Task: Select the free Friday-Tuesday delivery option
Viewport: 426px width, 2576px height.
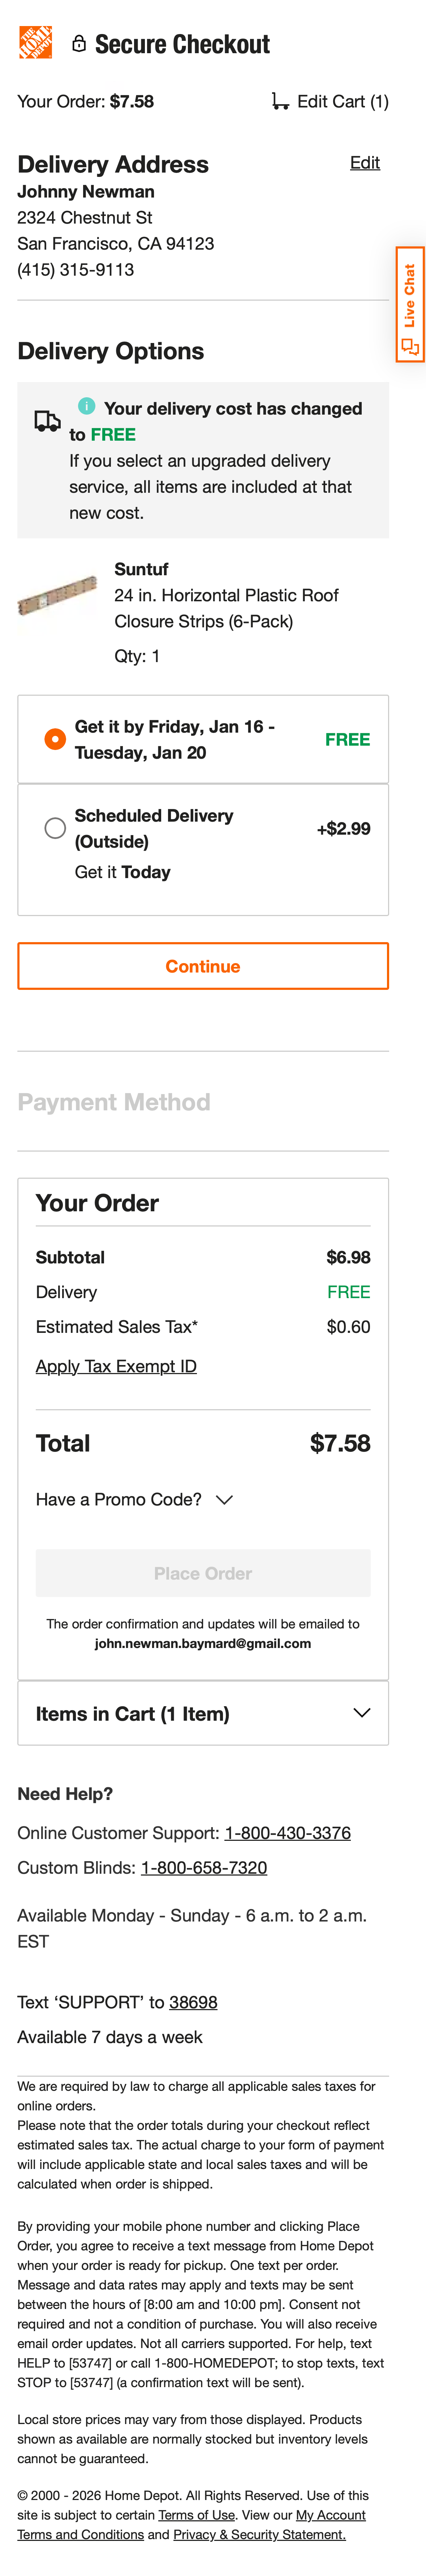Action: click(x=56, y=739)
